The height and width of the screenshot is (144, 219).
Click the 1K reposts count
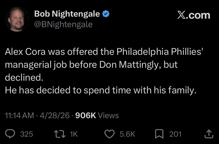(x=74, y=134)
